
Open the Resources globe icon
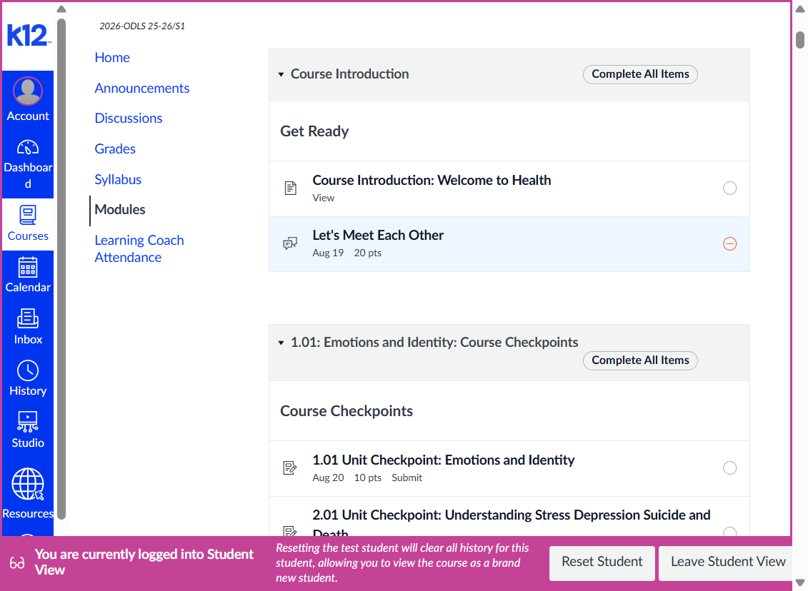(28, 484)
